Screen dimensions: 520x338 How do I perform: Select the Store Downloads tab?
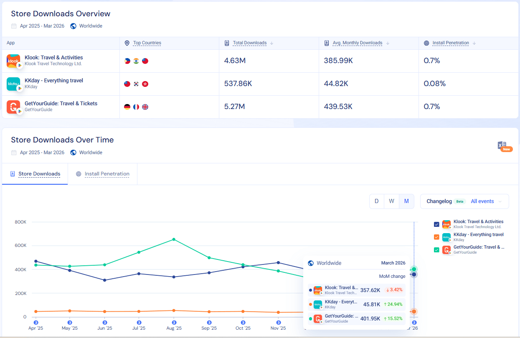pyautogui.click(x=35, y=174)
